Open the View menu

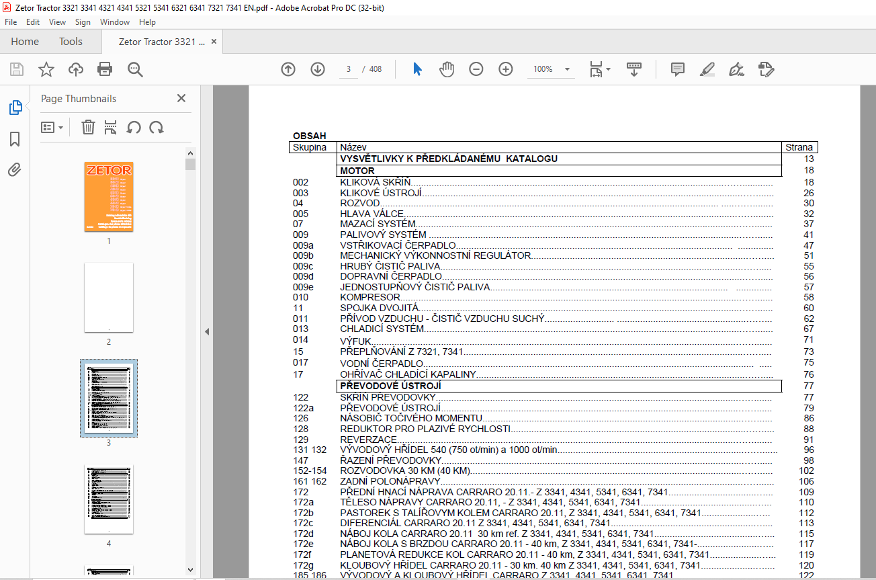click(x=58, y=22)
